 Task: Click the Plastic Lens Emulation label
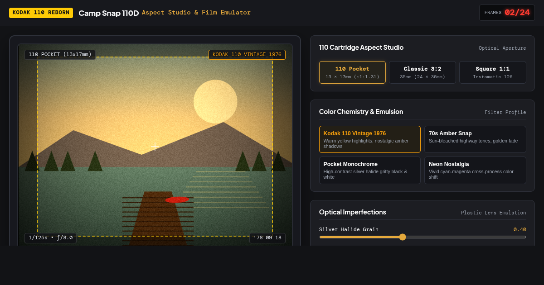click(x=494, y=213)
